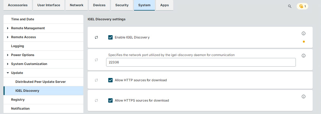Open the Devices tab

99,5
